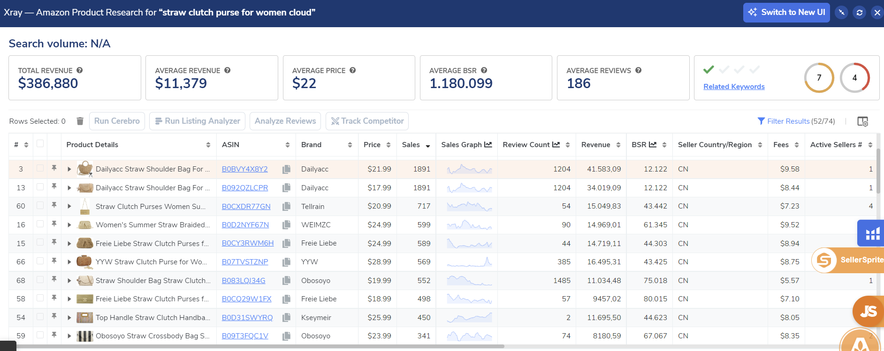Pin row 60 Straw Clutch Purses Women
884x351 pixels.
click(54, 205)
